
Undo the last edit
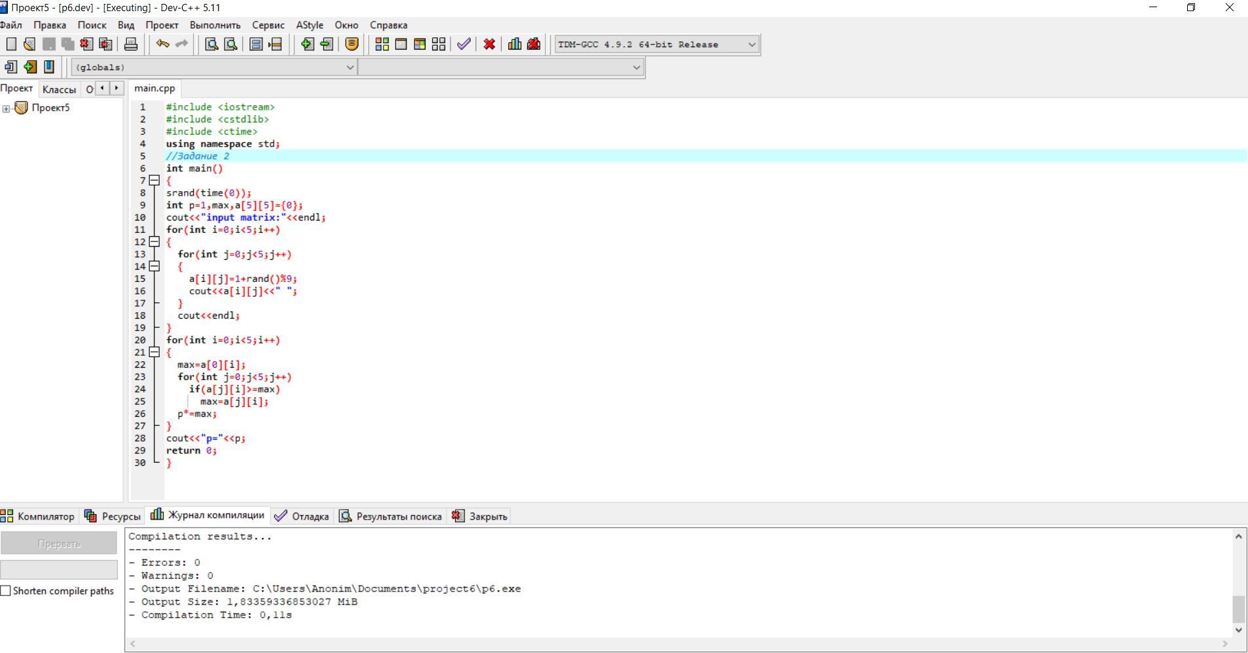[x=162, y=44]
